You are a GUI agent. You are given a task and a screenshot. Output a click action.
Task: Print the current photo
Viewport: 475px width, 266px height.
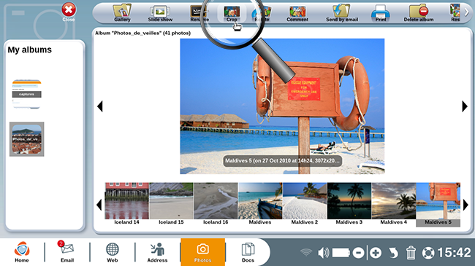pos(381,13)
